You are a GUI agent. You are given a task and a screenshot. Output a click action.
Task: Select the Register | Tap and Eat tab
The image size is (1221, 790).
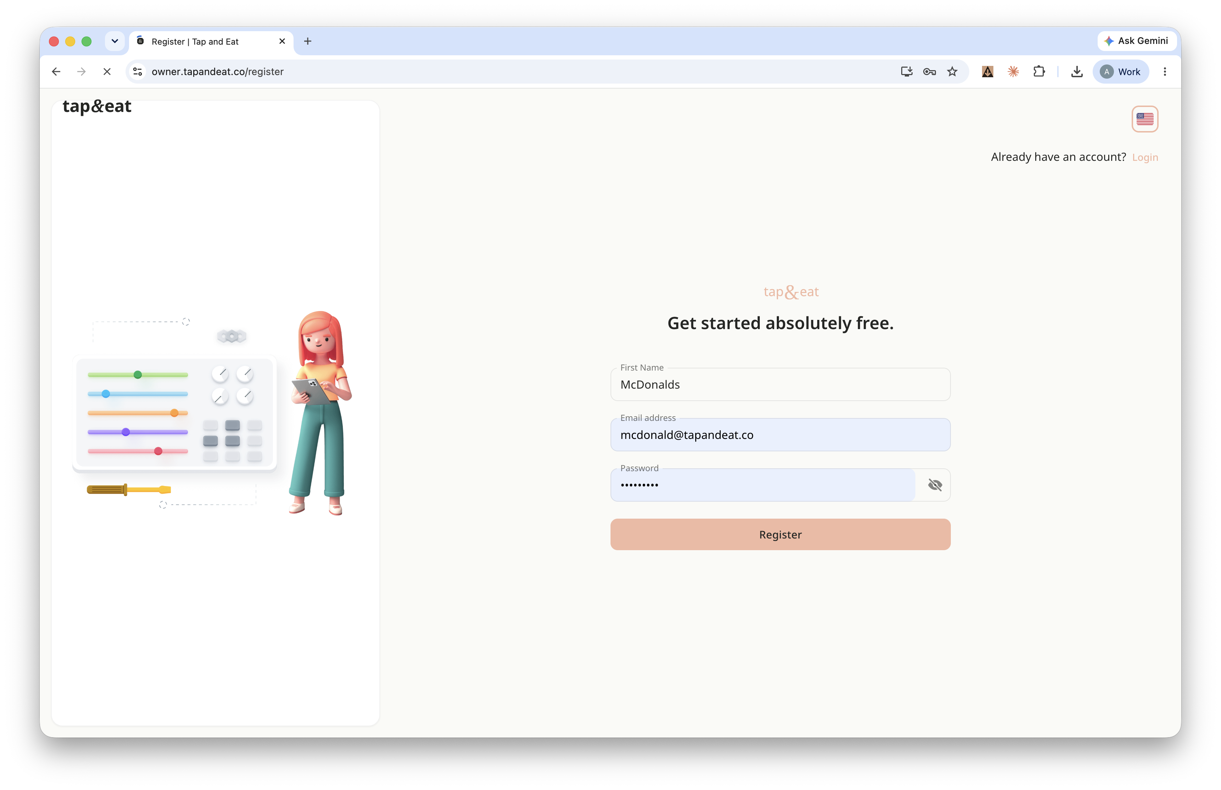(x=211, y=41)
